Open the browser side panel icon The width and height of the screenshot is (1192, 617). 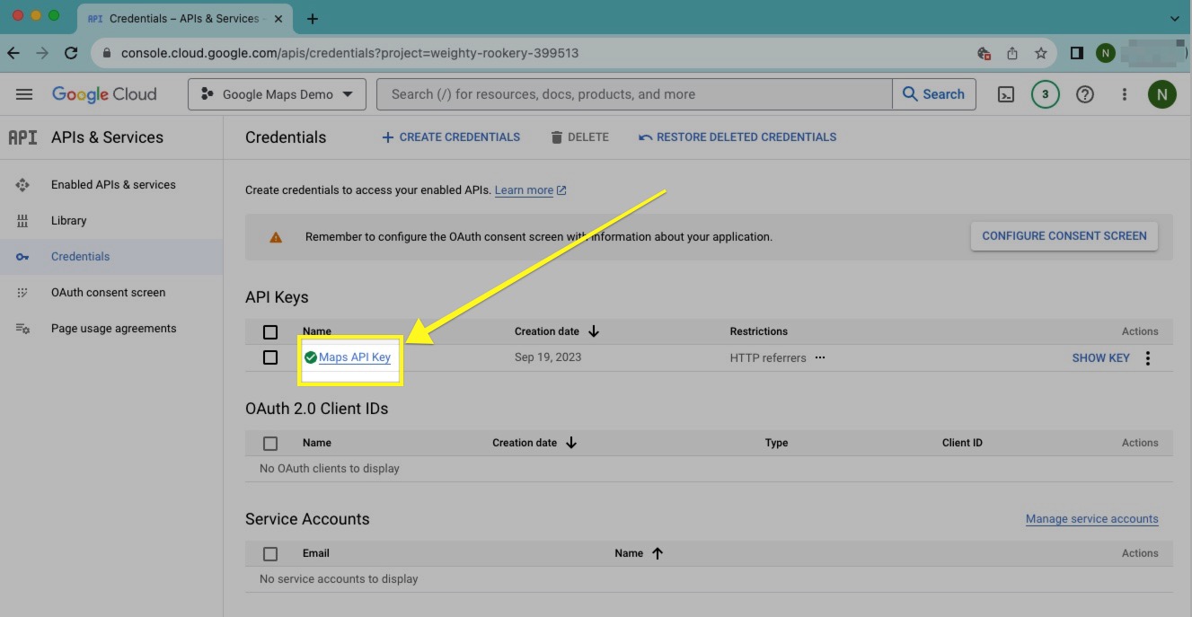tap(1076, 53)
